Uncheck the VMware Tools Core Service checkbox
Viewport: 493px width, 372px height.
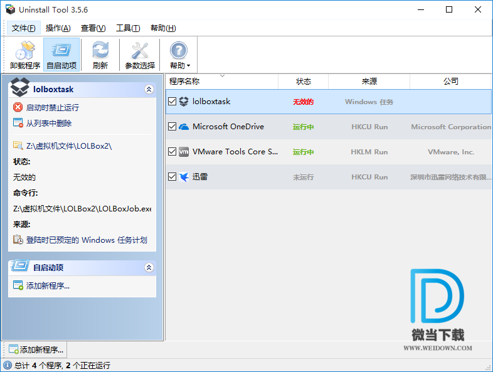172,152
